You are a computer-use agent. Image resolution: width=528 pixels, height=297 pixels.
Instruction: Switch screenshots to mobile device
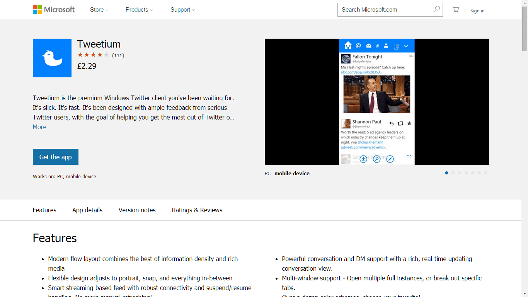[292, 173]
